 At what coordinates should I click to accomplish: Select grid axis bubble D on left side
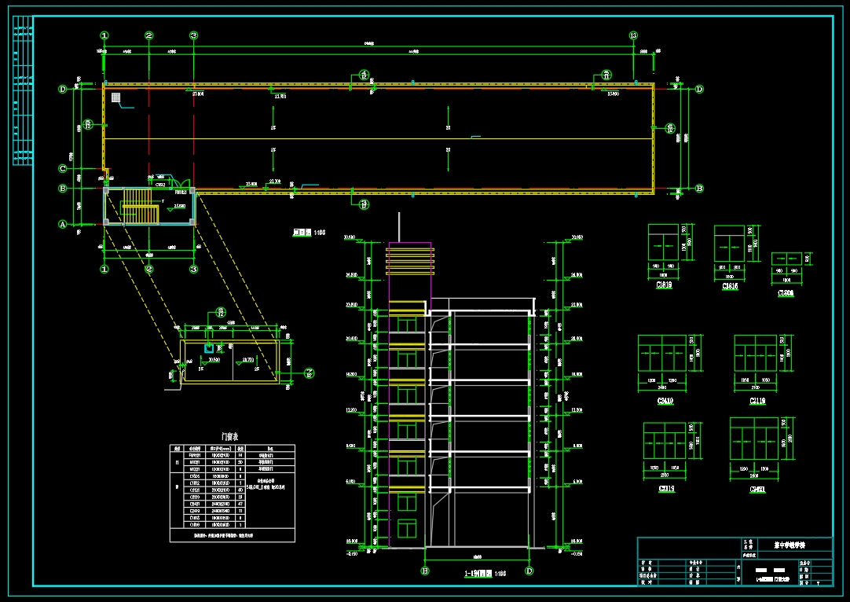coord(63,89)
